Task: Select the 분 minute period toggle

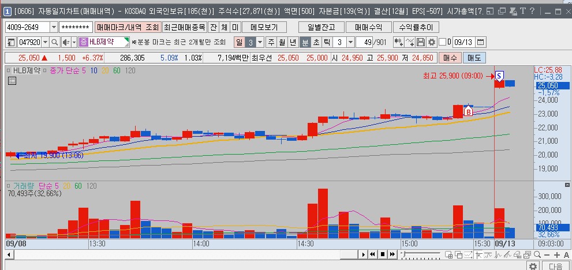Action: 305,42
